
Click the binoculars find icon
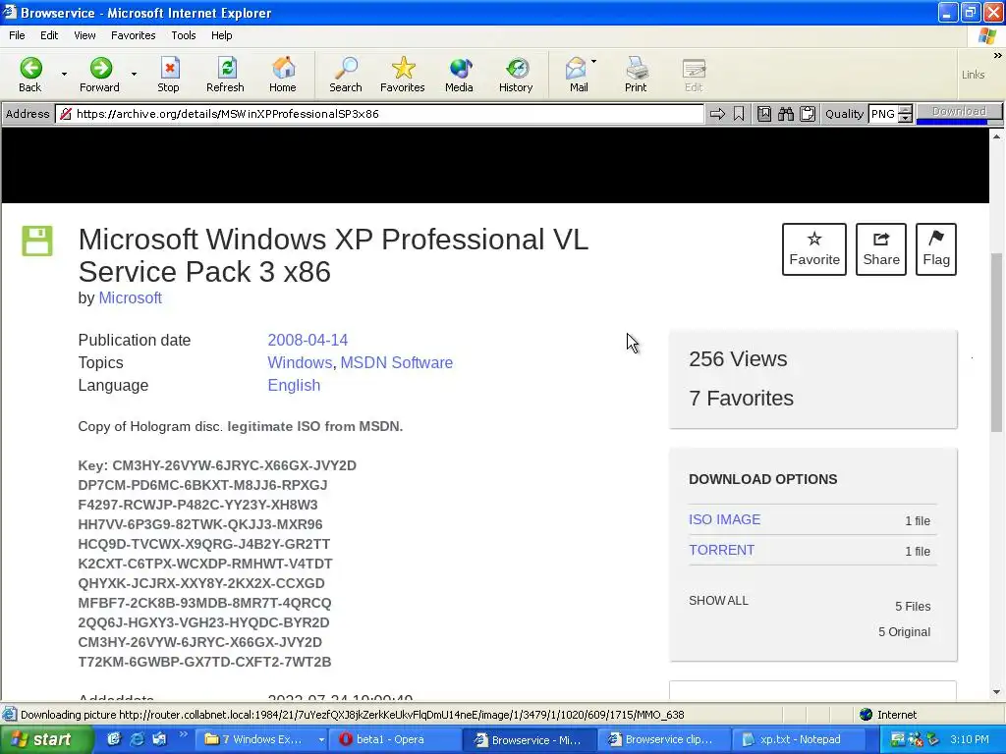[x=786, y=114]
